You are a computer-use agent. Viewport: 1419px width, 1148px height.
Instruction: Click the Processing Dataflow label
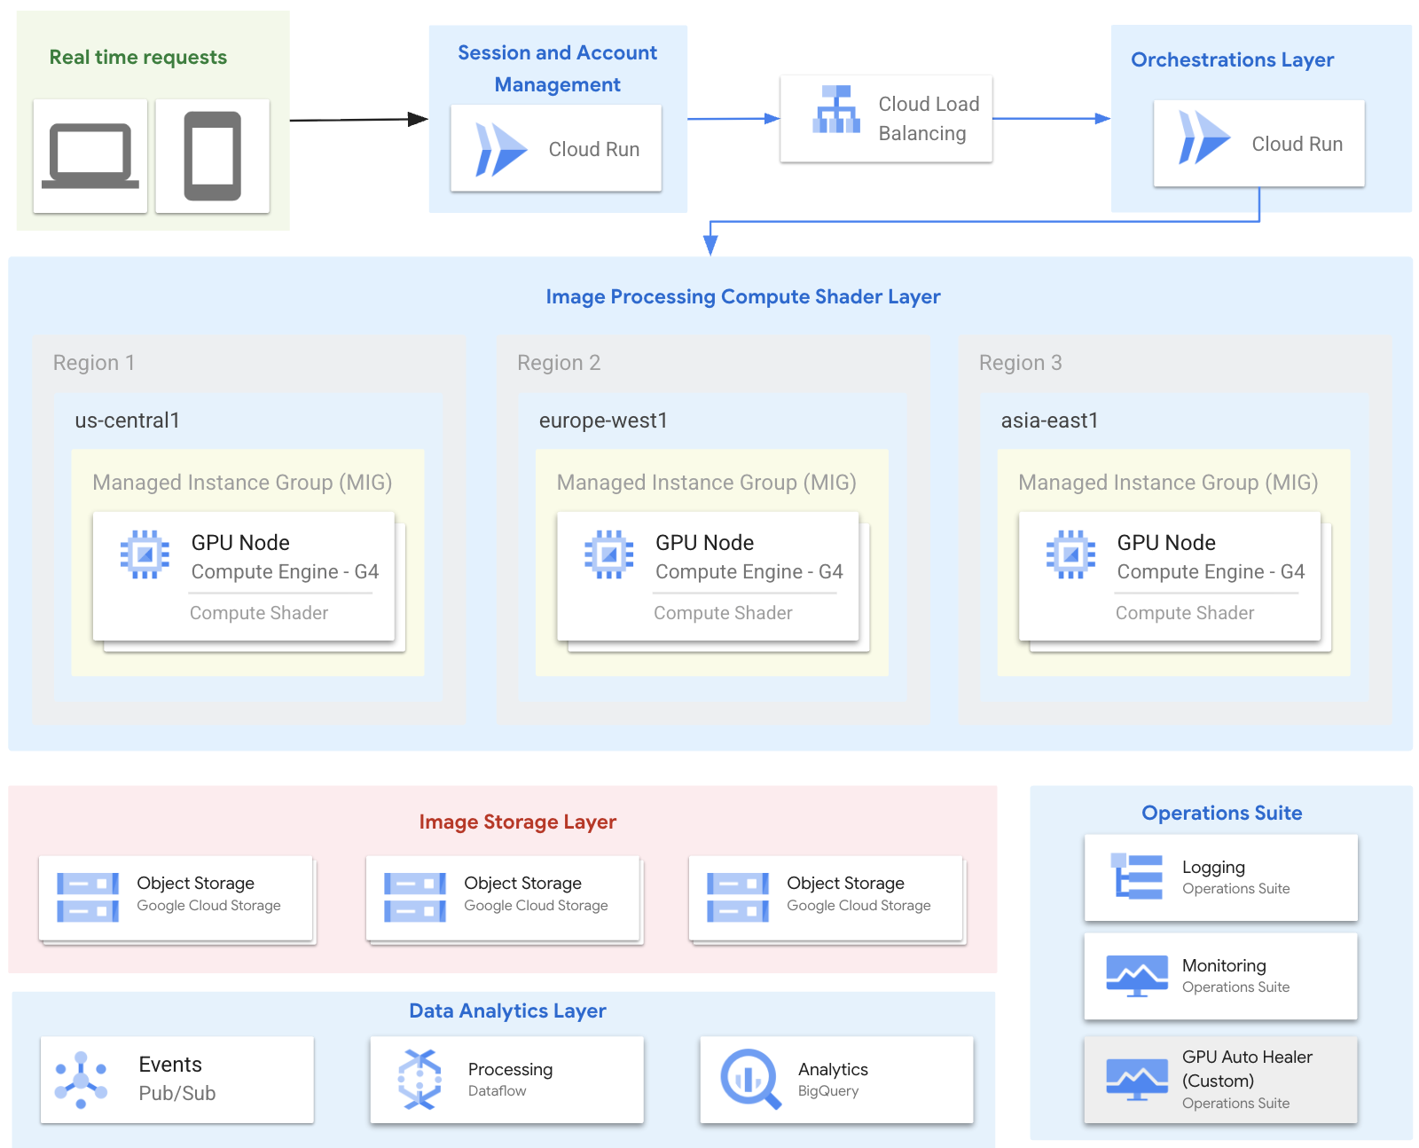(x=511, y=1079)
